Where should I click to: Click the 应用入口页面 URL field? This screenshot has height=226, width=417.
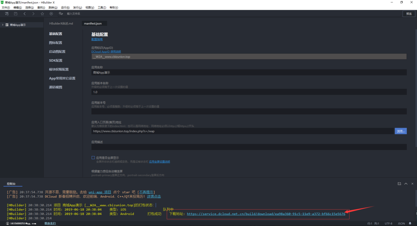pos(242,131)
